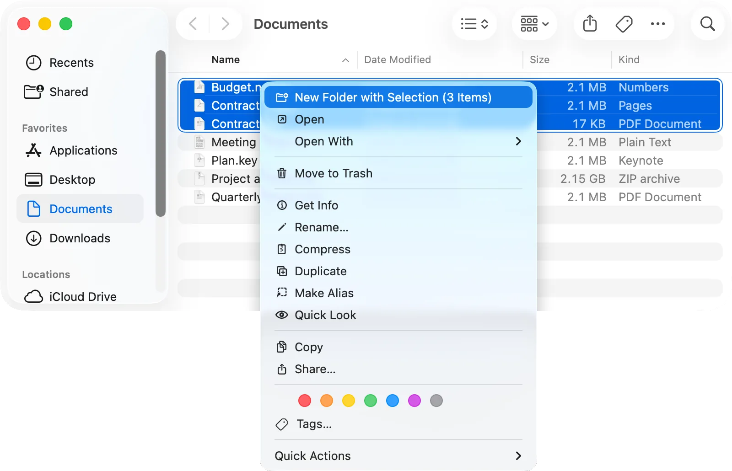The width and height of the screenshot is (732, 471).
Task: Open Downloads in the sidebar
Action: tap(81, 238)
